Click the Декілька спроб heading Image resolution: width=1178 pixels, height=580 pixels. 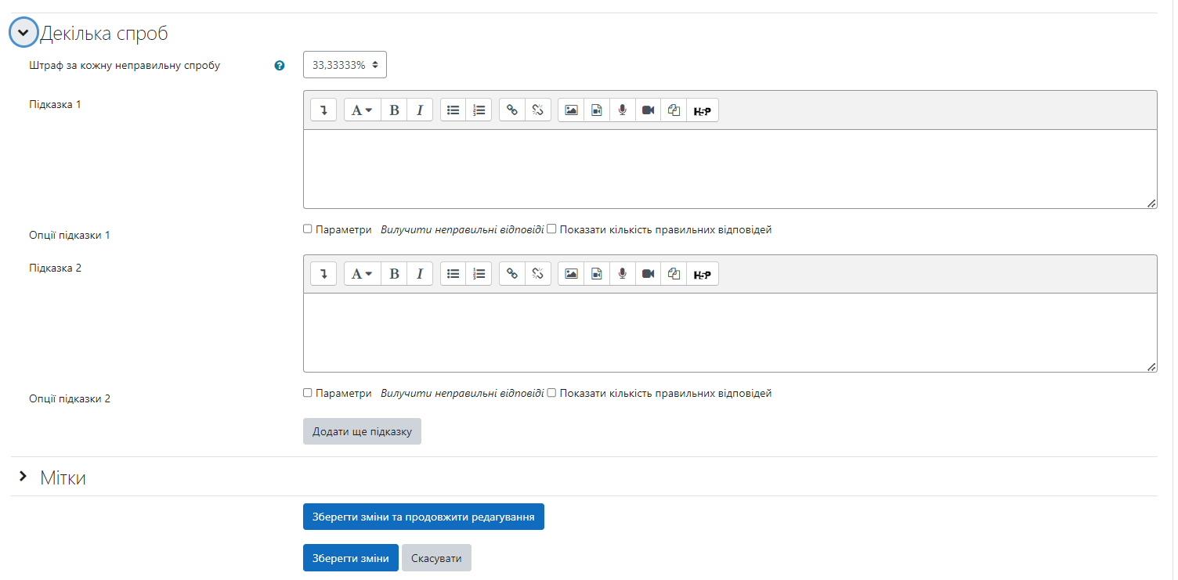click(x=104, y=34)
